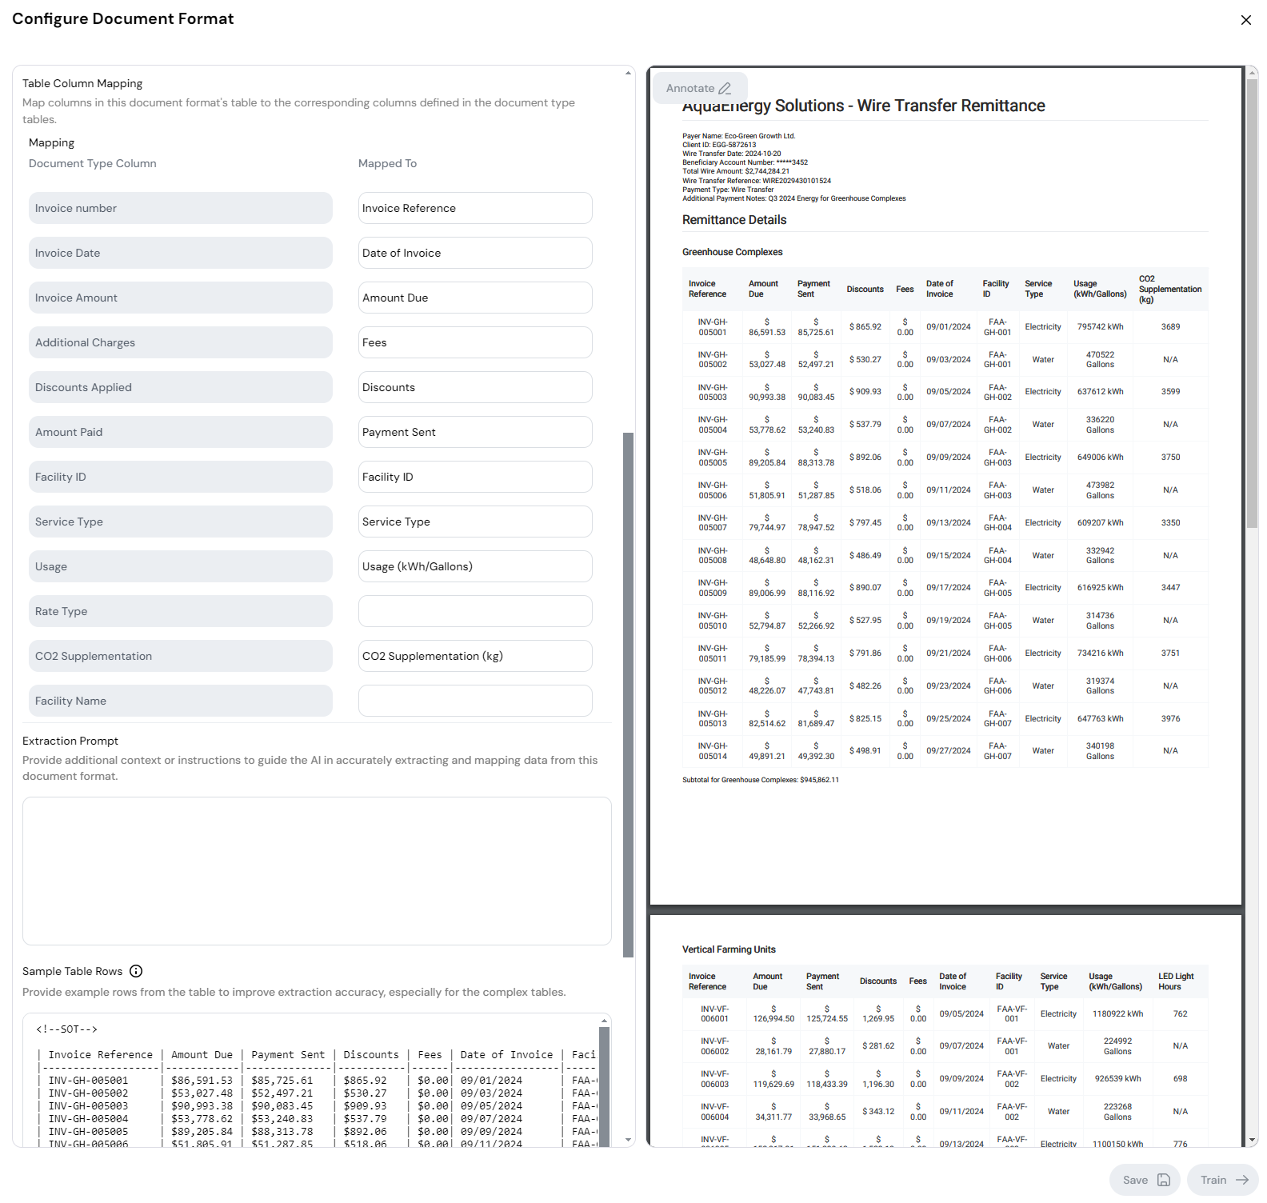
Task: Click the document preview scroll-up arrow
Action: [1252, 74]
